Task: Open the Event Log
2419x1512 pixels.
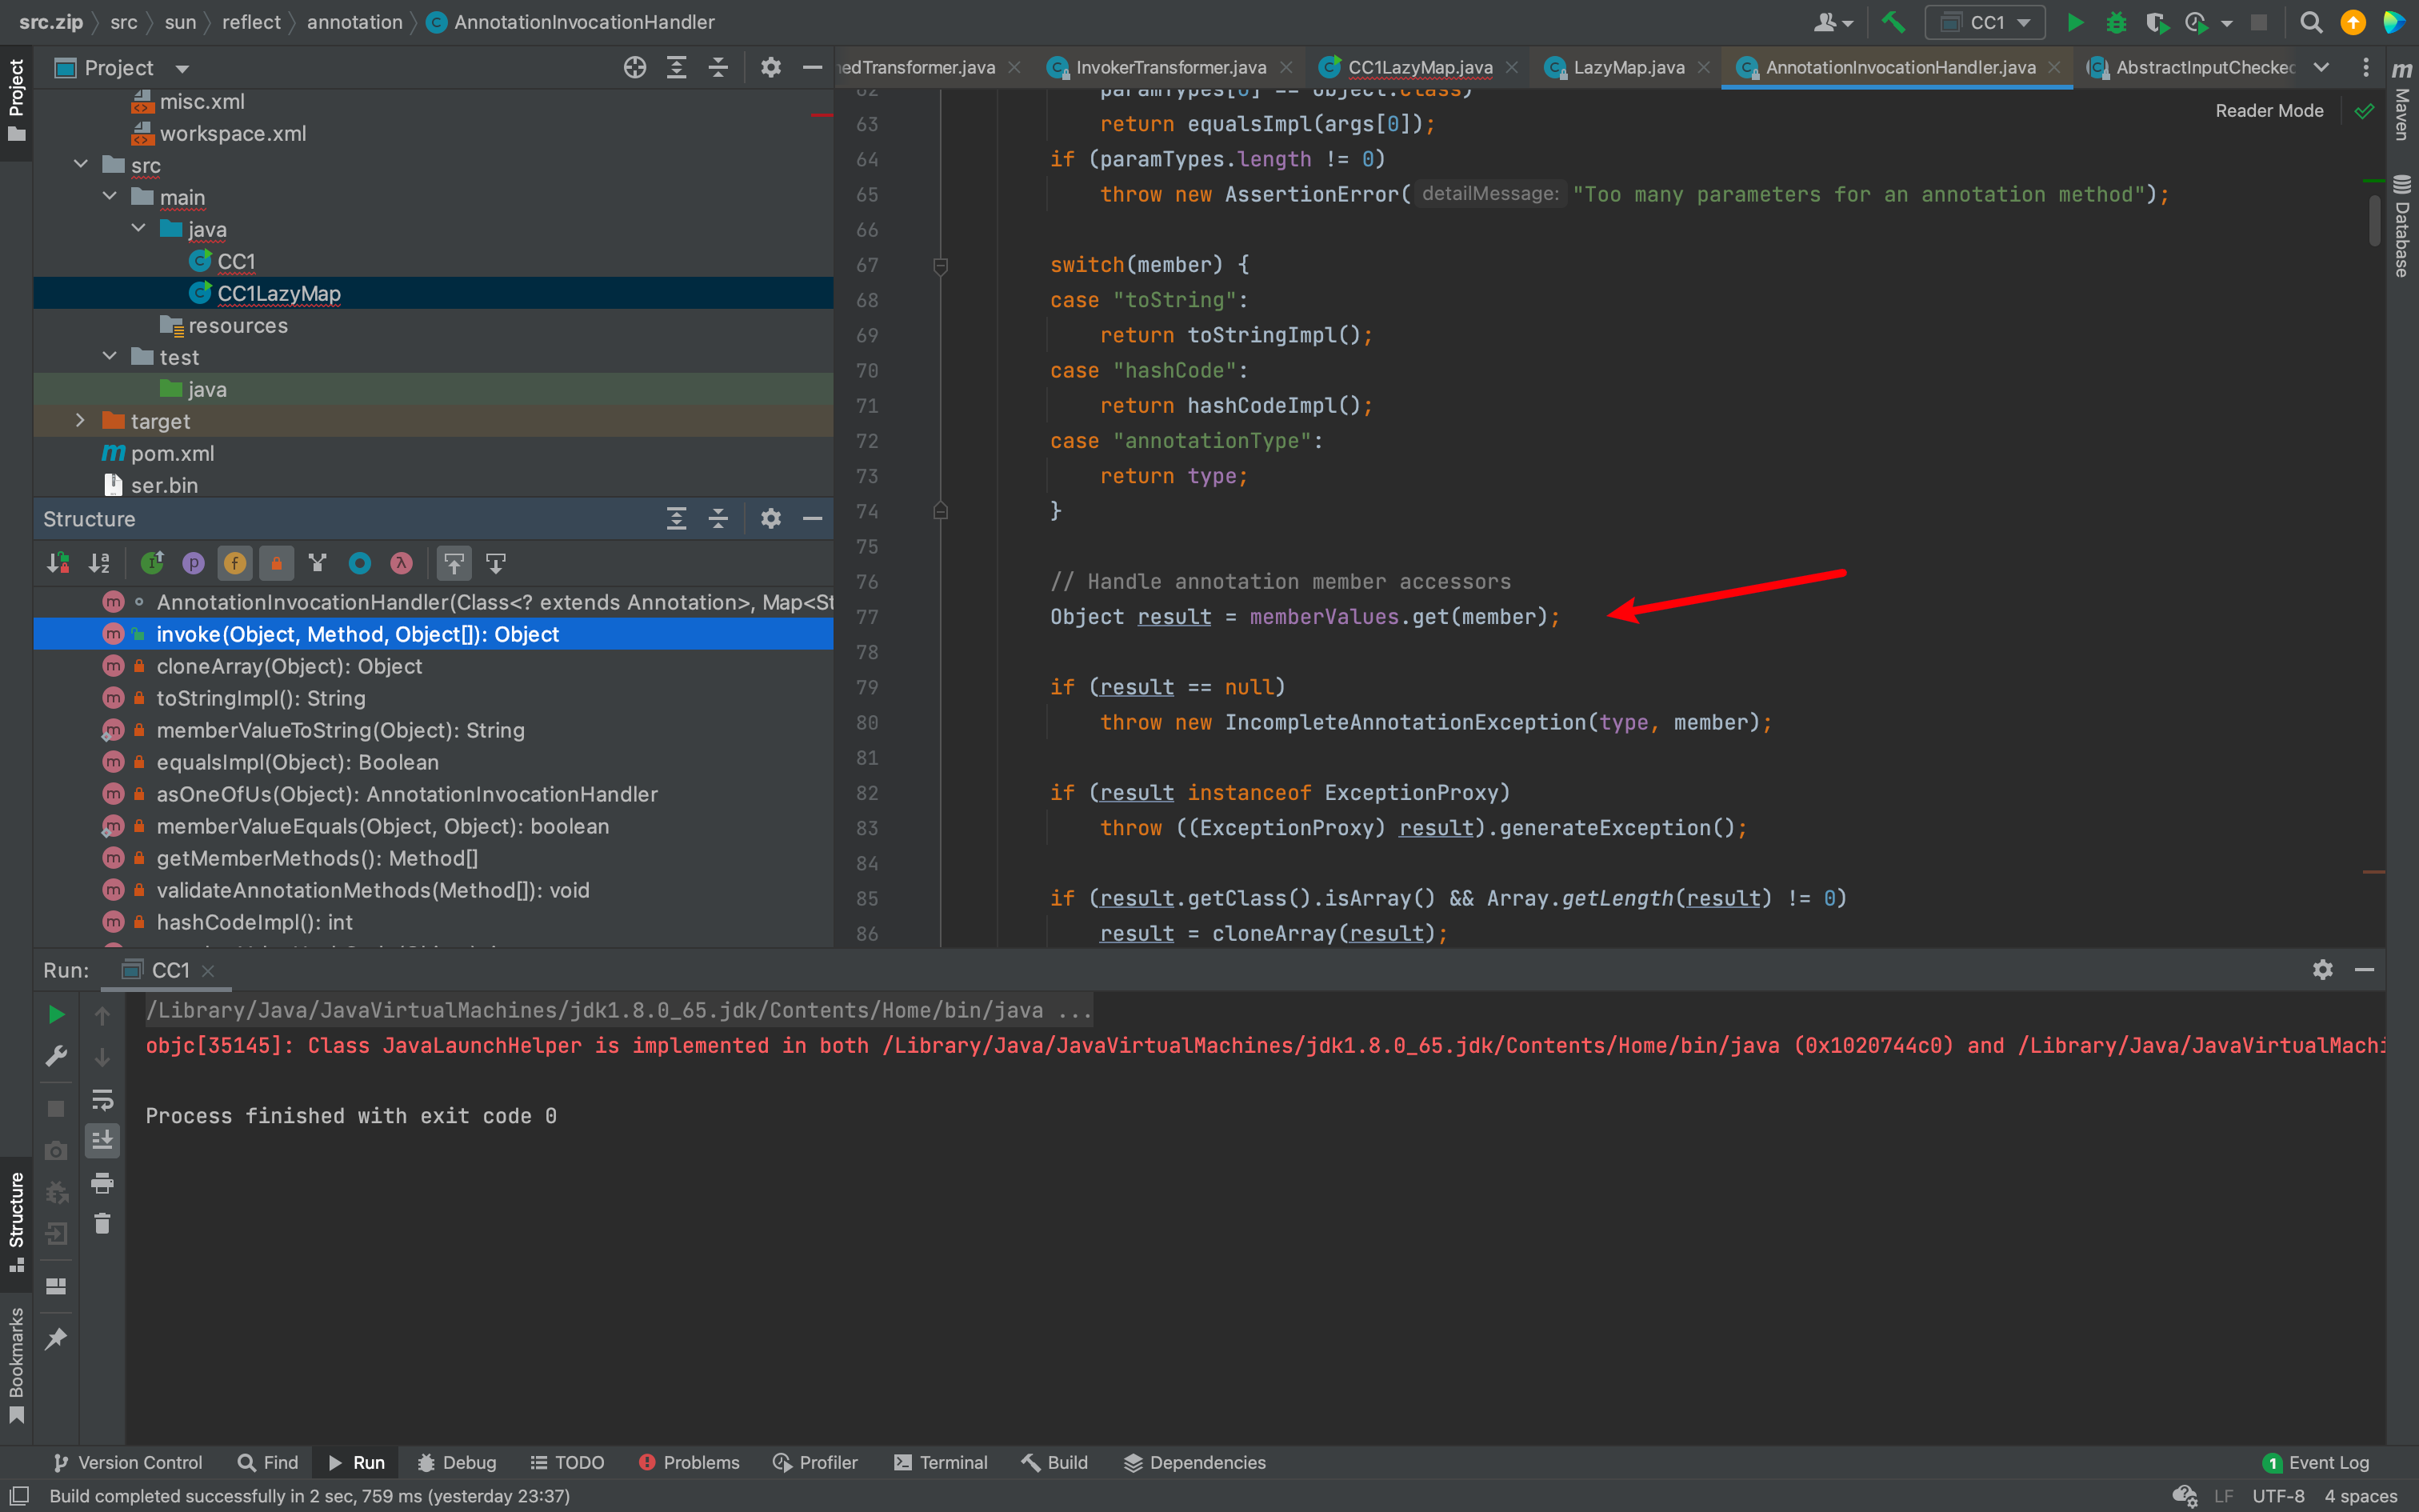Action: click(2316, 1462)
